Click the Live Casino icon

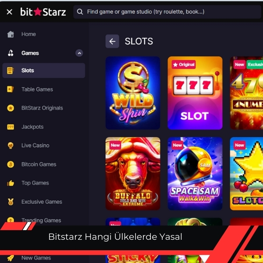tap(11, 146)
